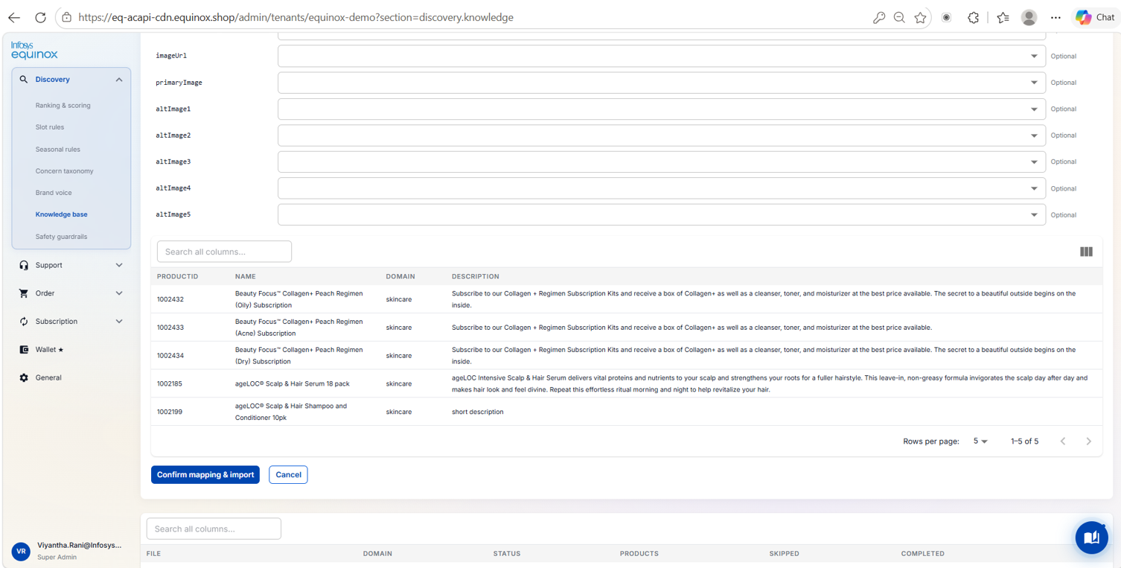
Task: Open the browser settings and more menu
Action: tap(1055, 17)
